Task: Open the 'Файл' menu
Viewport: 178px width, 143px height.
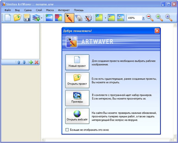Action: (7, 10)
